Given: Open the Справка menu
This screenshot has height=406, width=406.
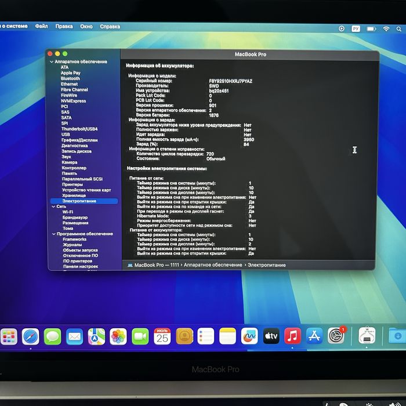Looking at the screenshot, I should 110,27.
